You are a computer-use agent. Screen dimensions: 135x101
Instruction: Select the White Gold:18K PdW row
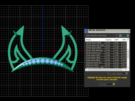[106, 45]
